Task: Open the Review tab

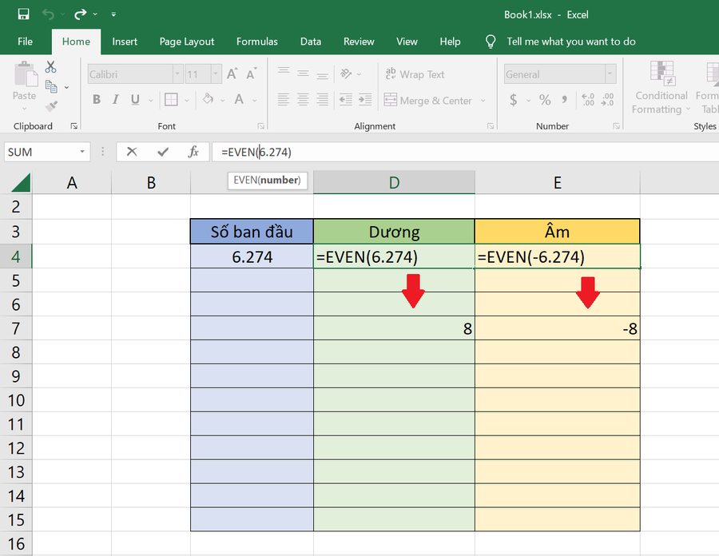Action: pos(359,42)
